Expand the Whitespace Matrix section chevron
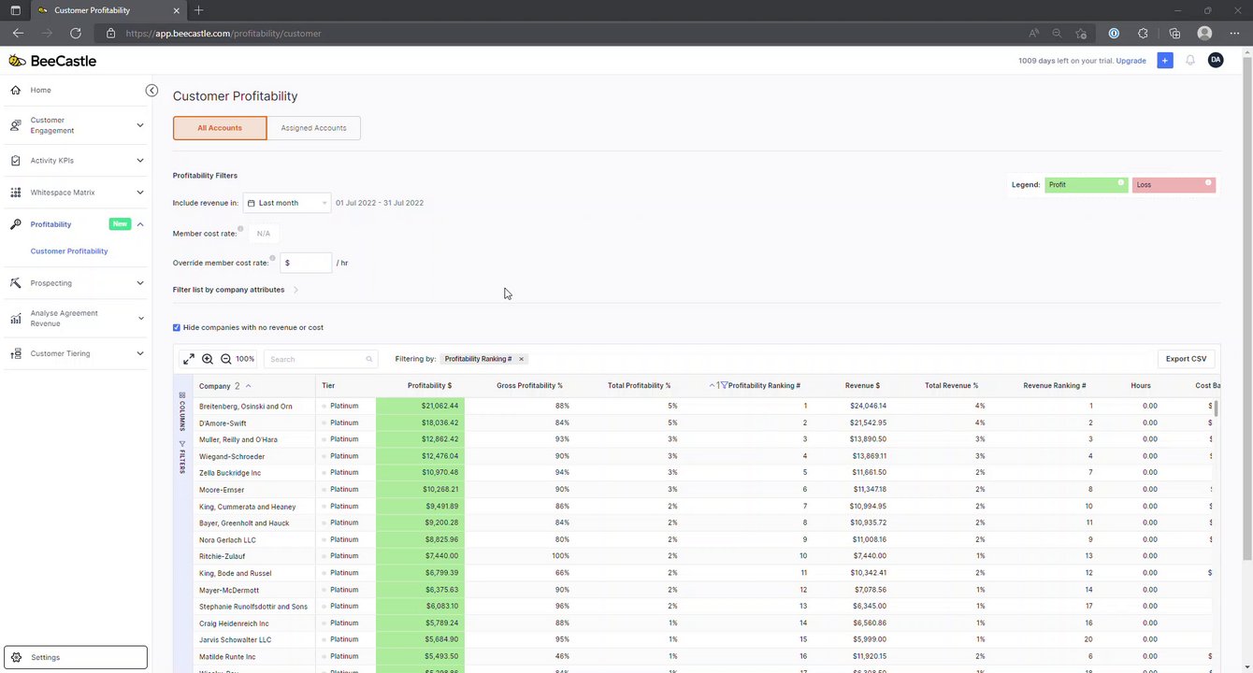The height and width of the screenshot is (673, 1253). (x=140, y=193)
